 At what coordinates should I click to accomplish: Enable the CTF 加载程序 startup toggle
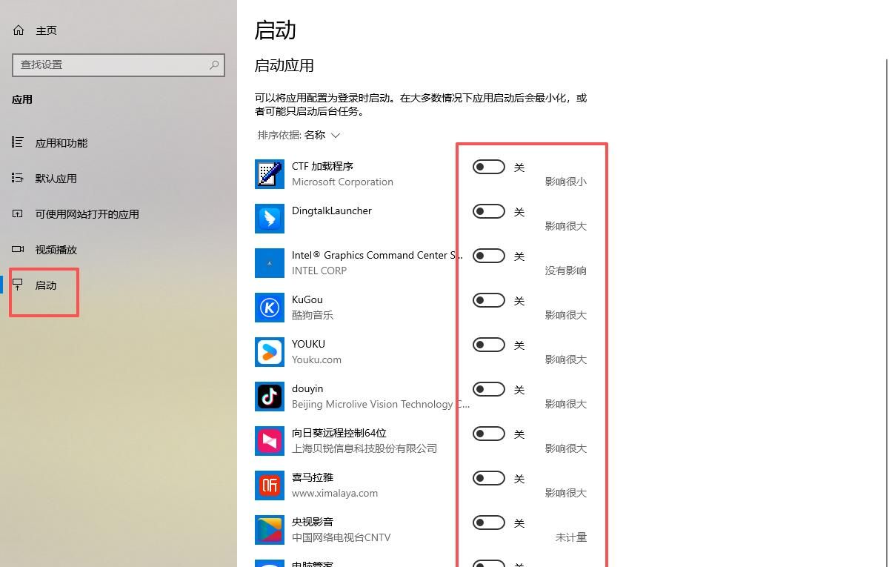(x=488, y=166)
